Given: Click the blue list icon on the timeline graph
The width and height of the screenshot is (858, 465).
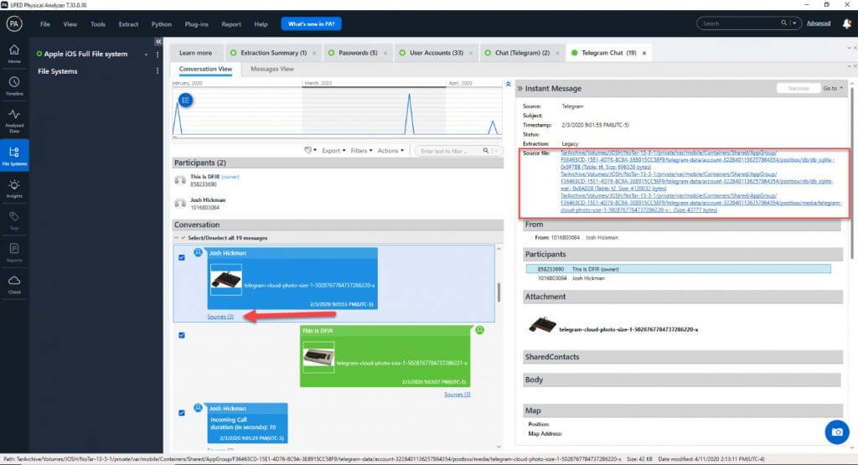Looking at the screenshot, I should click(185, 100).
